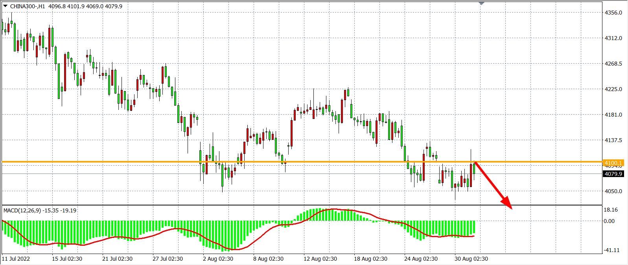The height and width of the screenshot is (265, 628).
Task: Click the 2 Aug 02:30 time label
Action: [218, 259]
